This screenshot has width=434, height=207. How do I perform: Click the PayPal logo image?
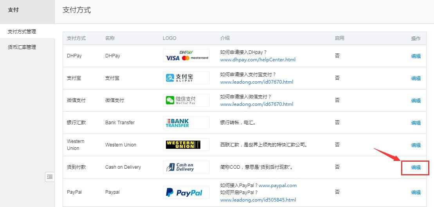tap(186, 192)
